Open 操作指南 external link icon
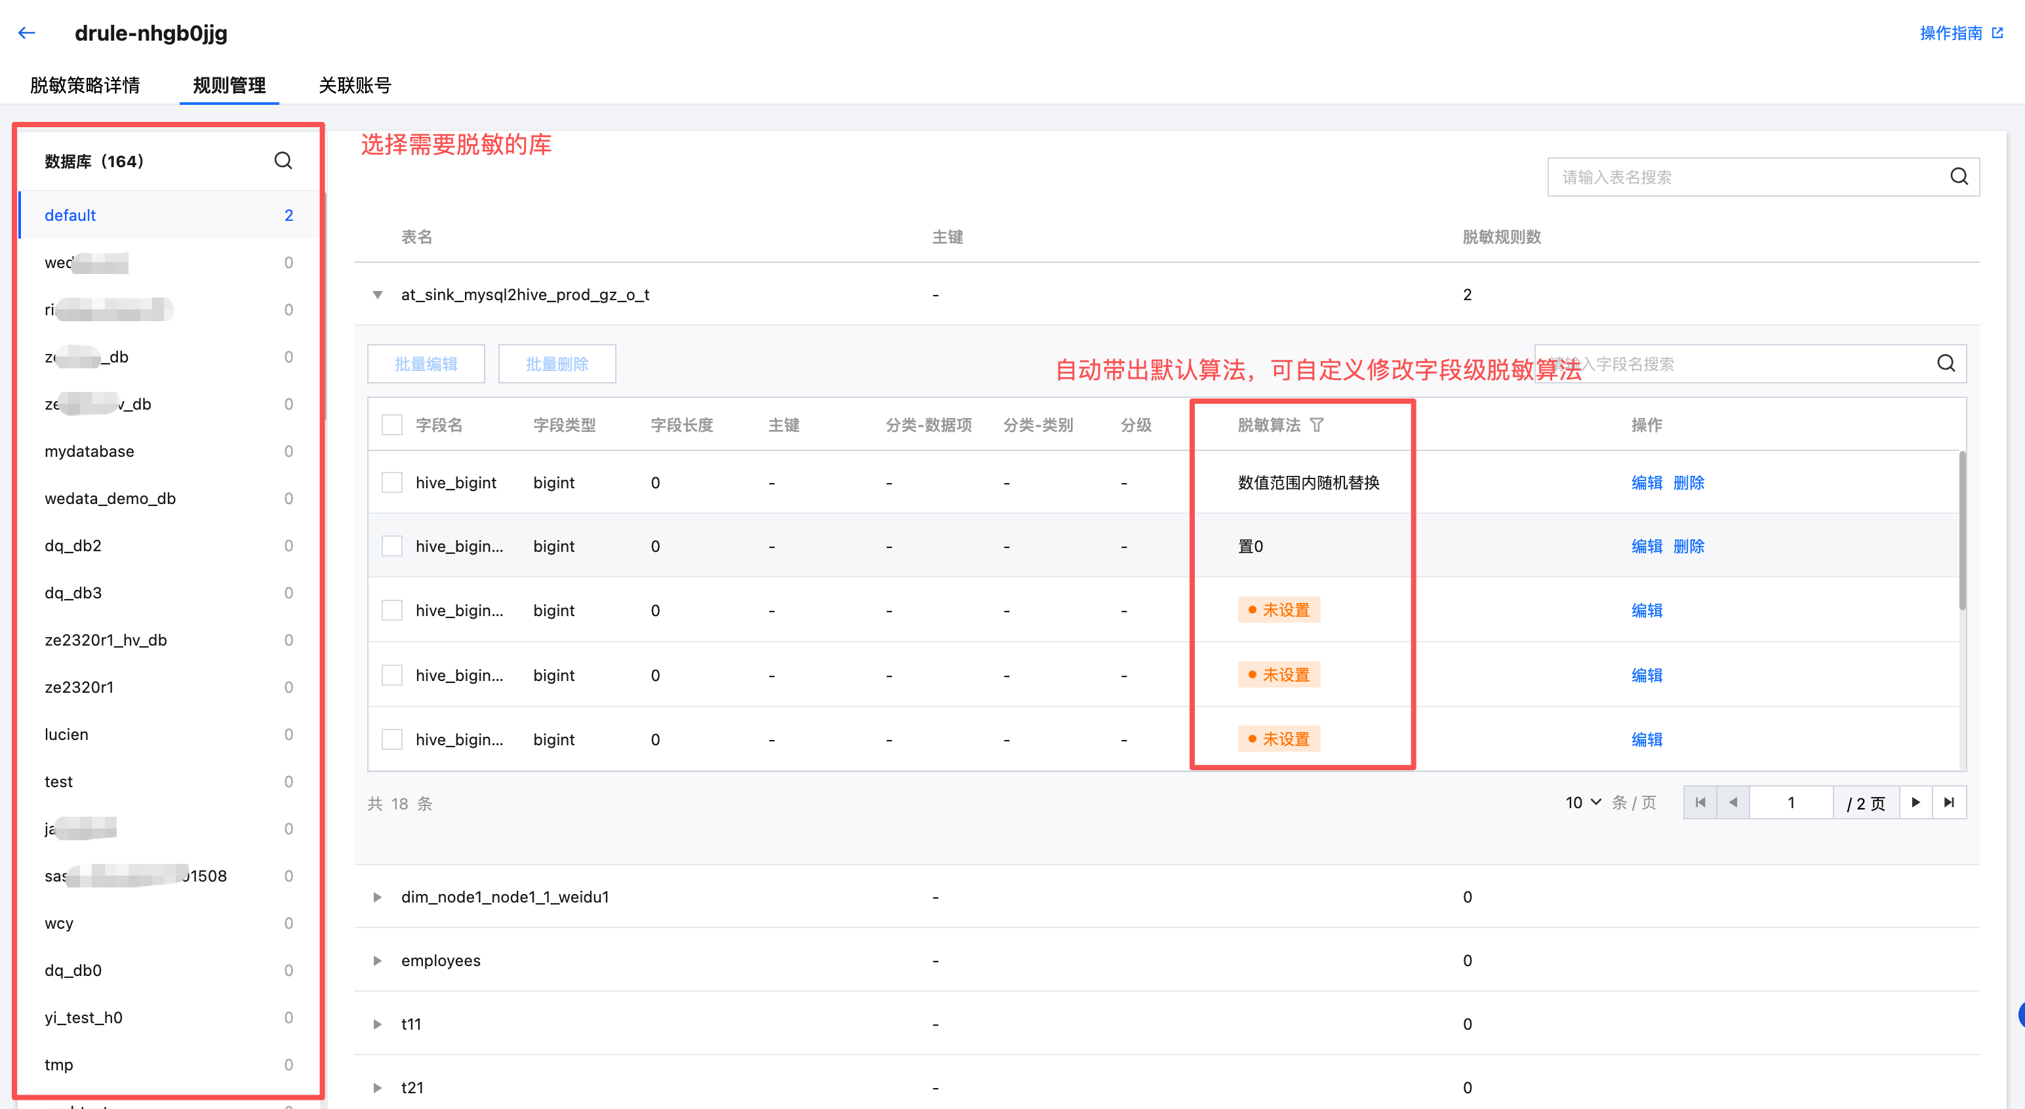Screen dimensions: 2025x1109 tap(1997, 33)
